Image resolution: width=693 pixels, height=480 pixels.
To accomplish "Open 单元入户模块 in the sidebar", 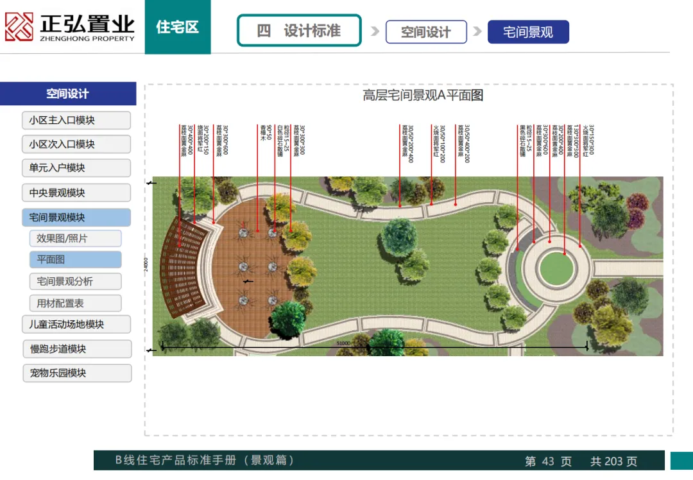I will point(76,168).
